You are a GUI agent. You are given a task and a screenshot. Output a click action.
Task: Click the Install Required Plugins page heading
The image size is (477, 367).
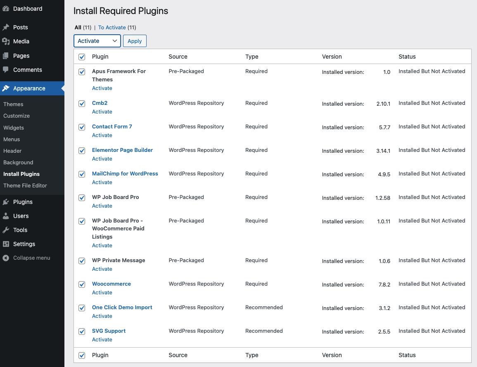coord(121,11)
